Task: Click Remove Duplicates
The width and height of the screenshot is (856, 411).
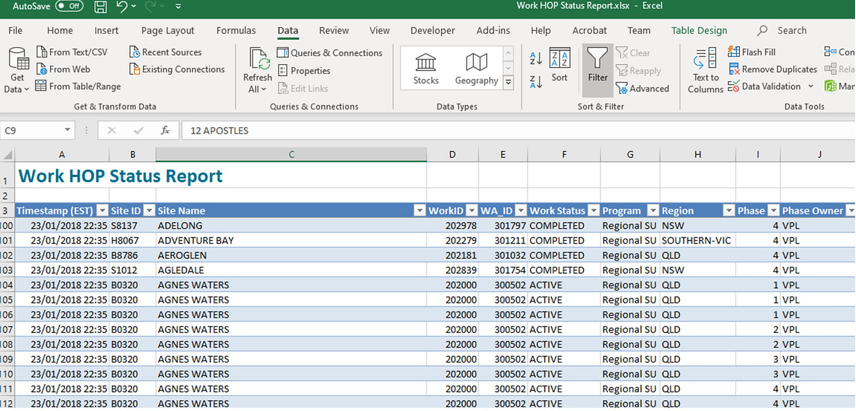Action: coord(773,69)
